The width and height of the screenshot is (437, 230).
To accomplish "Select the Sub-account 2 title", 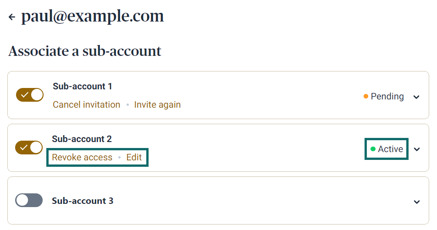I will [82, 139].
